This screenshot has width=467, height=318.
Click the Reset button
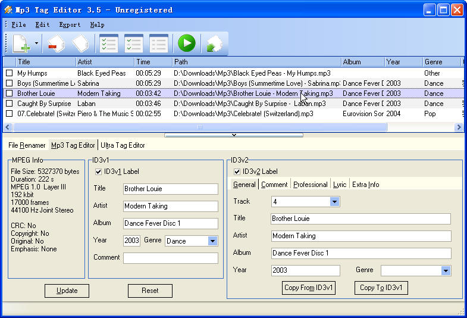150,291
